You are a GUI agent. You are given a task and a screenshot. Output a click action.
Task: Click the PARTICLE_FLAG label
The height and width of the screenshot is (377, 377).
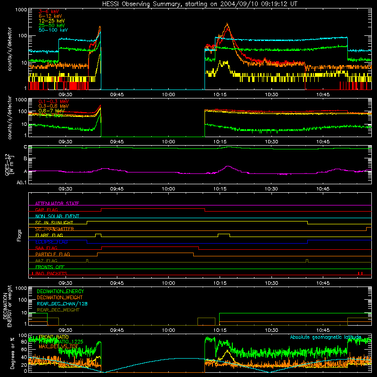pyautogui.click(x=53, y=254)
